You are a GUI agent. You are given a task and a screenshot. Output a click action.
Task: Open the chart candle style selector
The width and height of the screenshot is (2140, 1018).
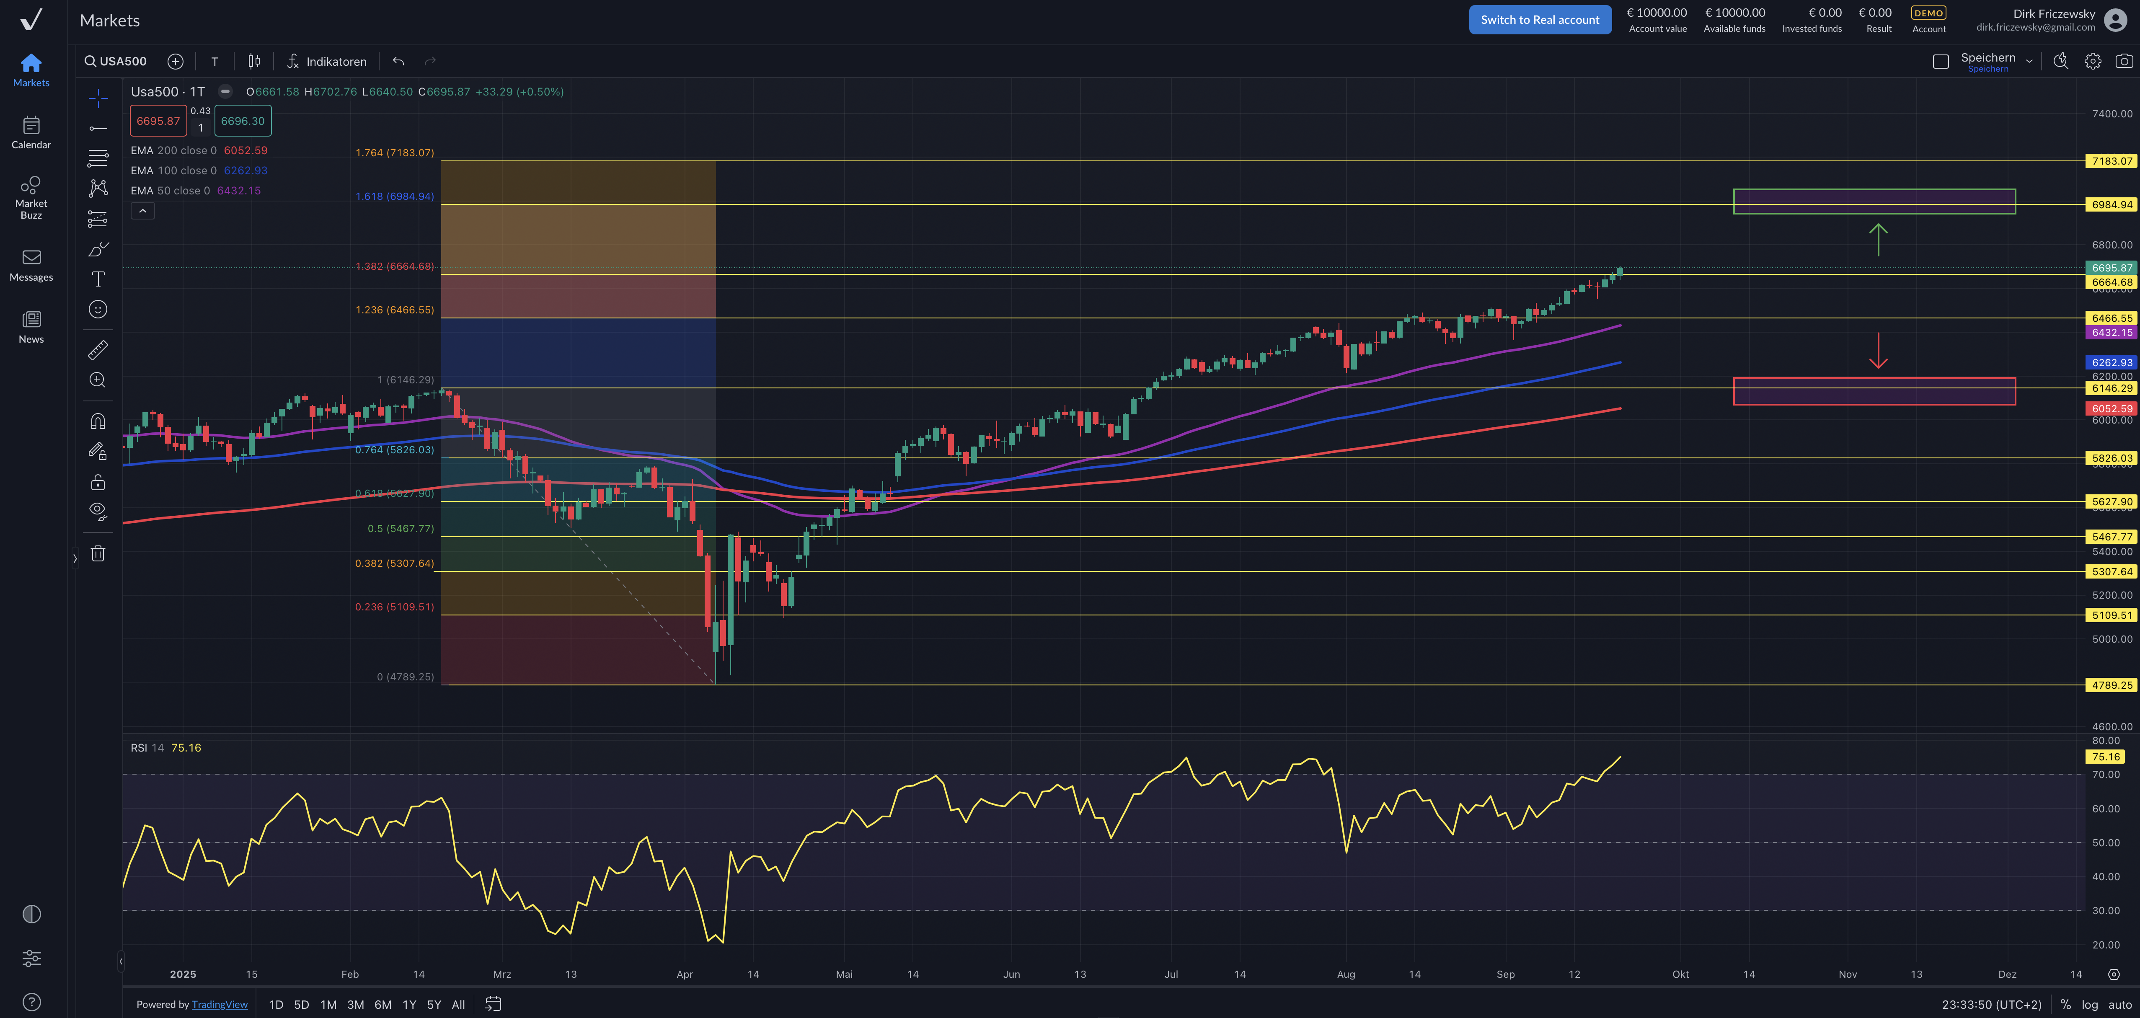pyautogui.click(x=253, y=61)
